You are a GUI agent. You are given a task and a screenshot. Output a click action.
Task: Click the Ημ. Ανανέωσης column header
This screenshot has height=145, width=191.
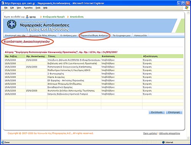36,56
